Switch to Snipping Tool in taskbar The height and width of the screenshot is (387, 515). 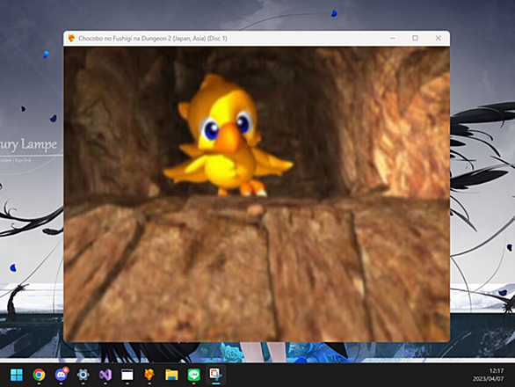point(216,375)
